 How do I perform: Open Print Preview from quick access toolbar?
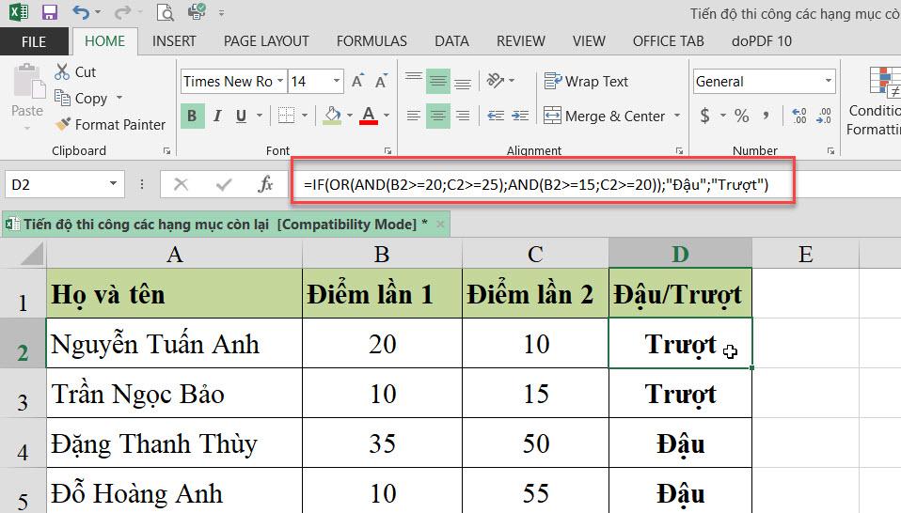[x=166, y=12]
